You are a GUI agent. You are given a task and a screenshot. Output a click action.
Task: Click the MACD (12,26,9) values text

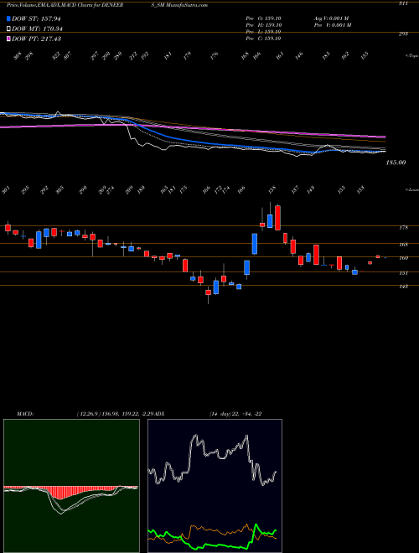(116, 414)
